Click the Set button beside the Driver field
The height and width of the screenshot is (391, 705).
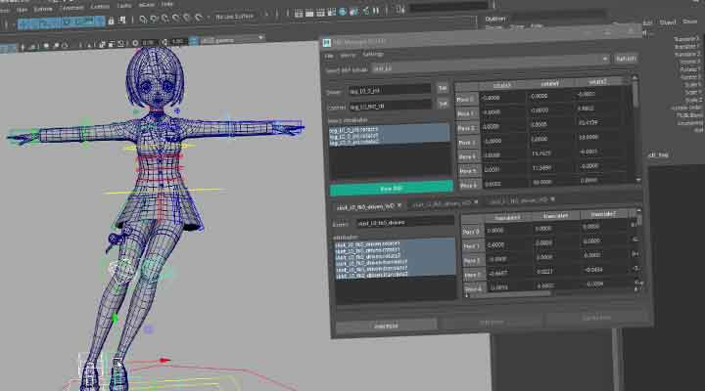pyautogui.click(x=443, y=89)
